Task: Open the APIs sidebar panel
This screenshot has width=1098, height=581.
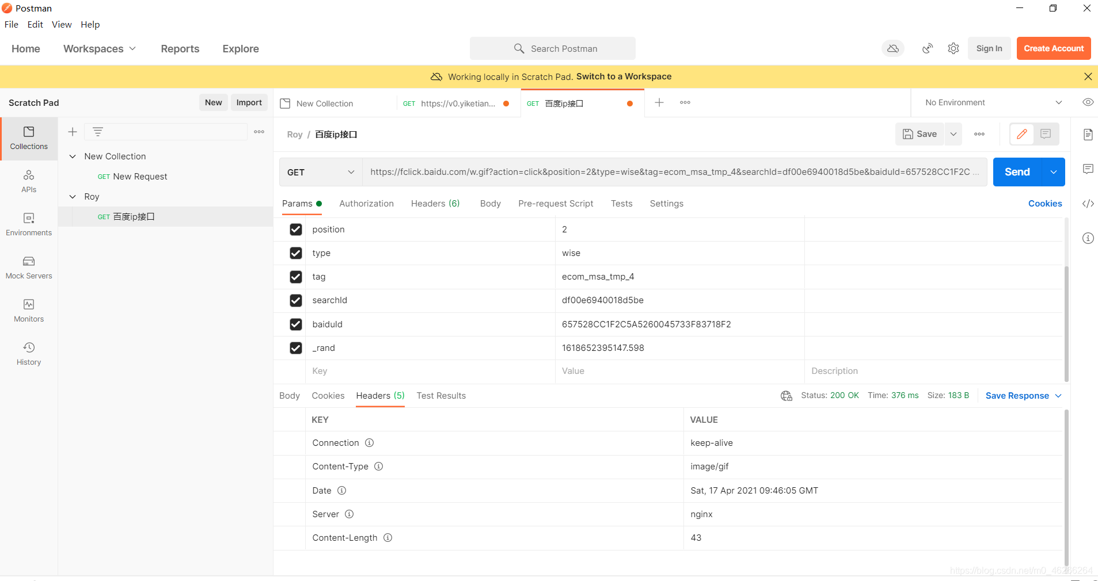Action: (29, 182)
